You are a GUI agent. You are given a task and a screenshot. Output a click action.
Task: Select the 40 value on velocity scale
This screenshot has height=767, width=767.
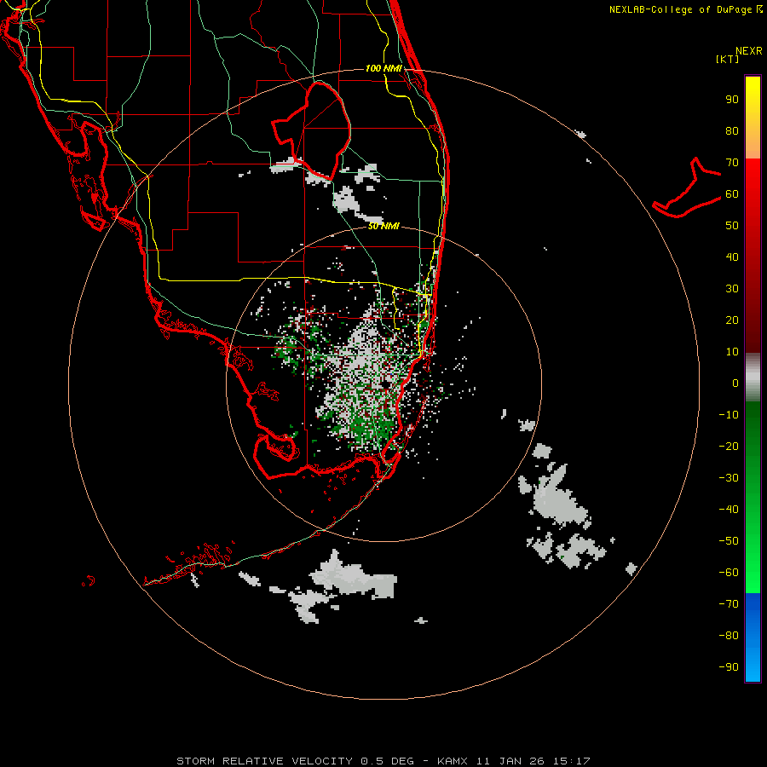(732, 257)
